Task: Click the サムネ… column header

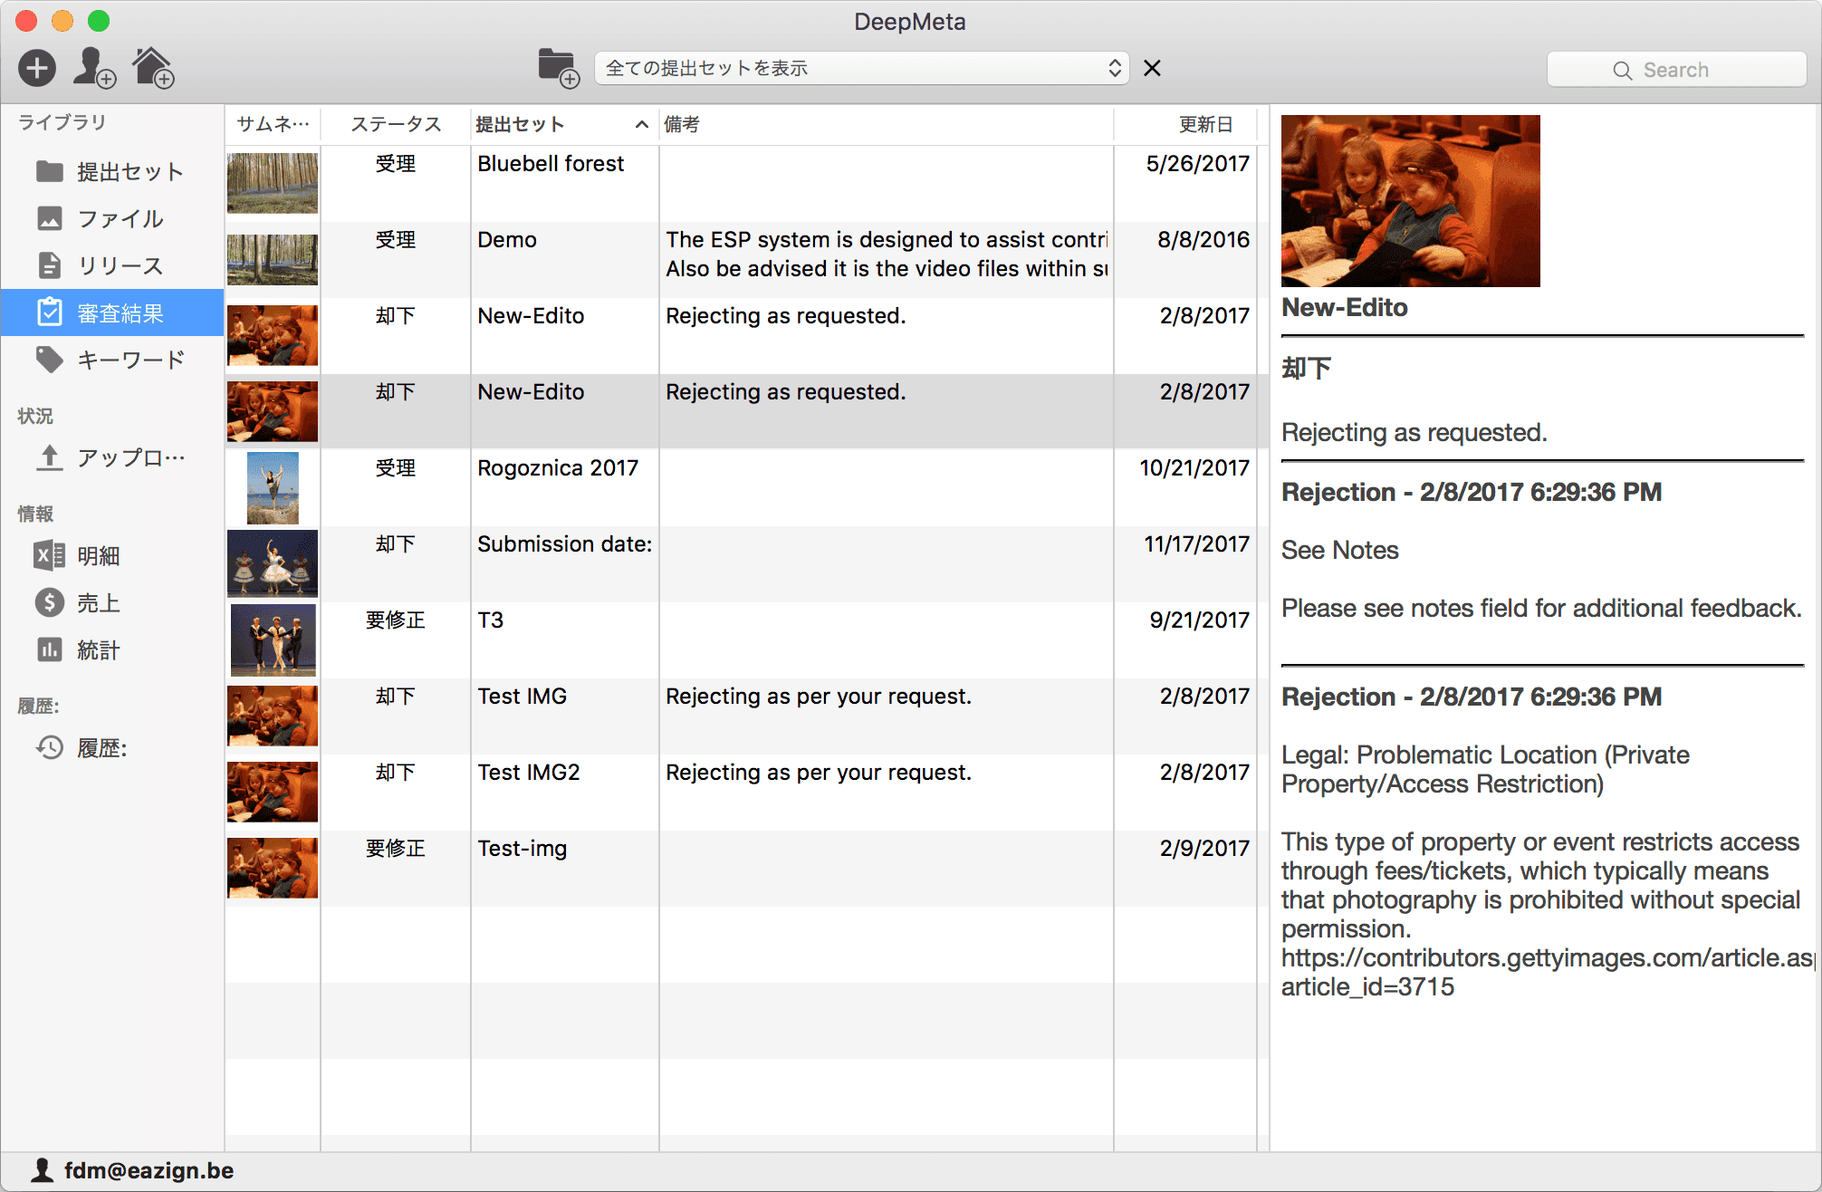Action: click(273, 124)
